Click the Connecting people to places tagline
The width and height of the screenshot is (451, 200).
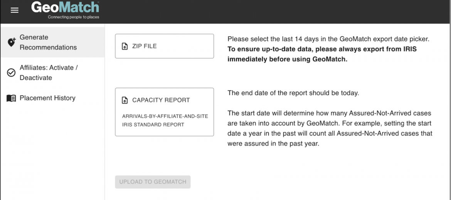[x=73, y=17]
